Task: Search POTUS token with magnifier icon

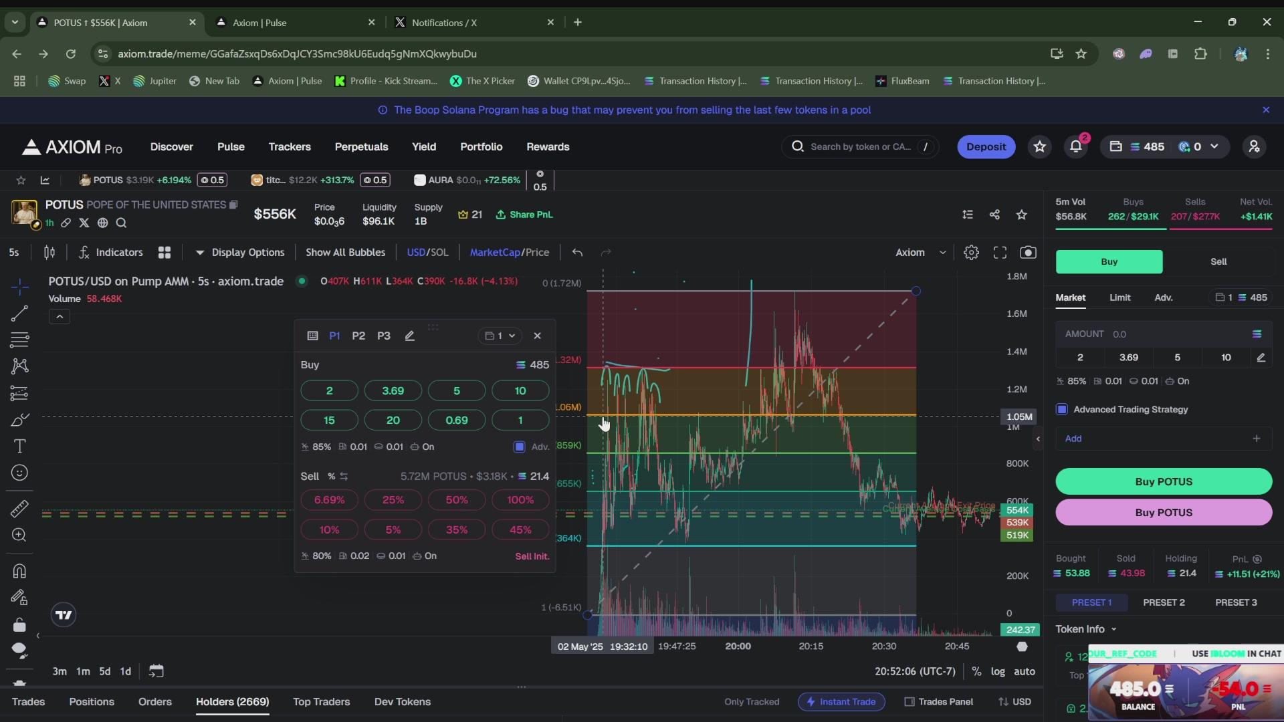Action: (x=121, y=223)
